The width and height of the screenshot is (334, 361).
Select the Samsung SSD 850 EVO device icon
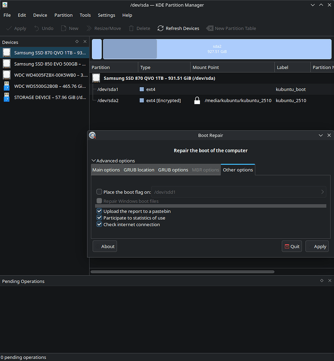pyautogui.click(x=7, y=64)
